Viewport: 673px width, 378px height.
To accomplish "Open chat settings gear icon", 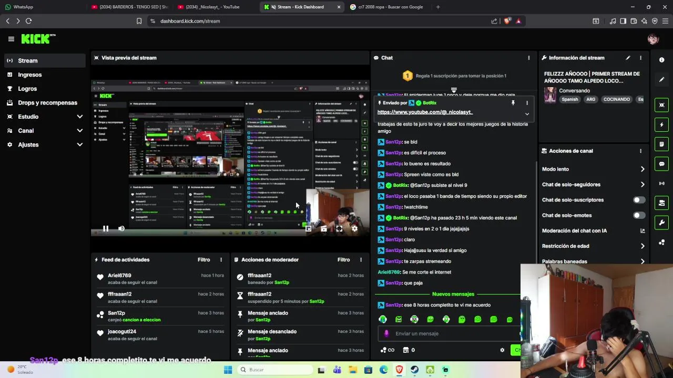I will pyautogui.click(x=502, y=350).
